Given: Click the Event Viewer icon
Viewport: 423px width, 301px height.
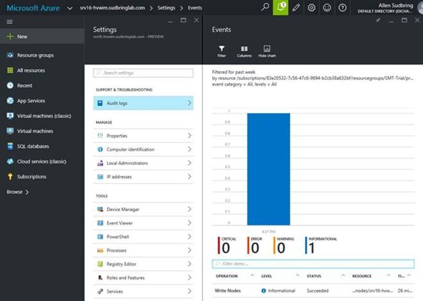Looking at the screenshot, I should point(100,223).
